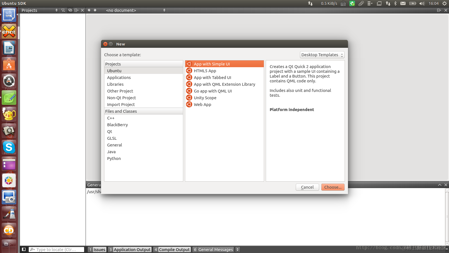Open the orange CD app dock icon

tap(9, 230)
